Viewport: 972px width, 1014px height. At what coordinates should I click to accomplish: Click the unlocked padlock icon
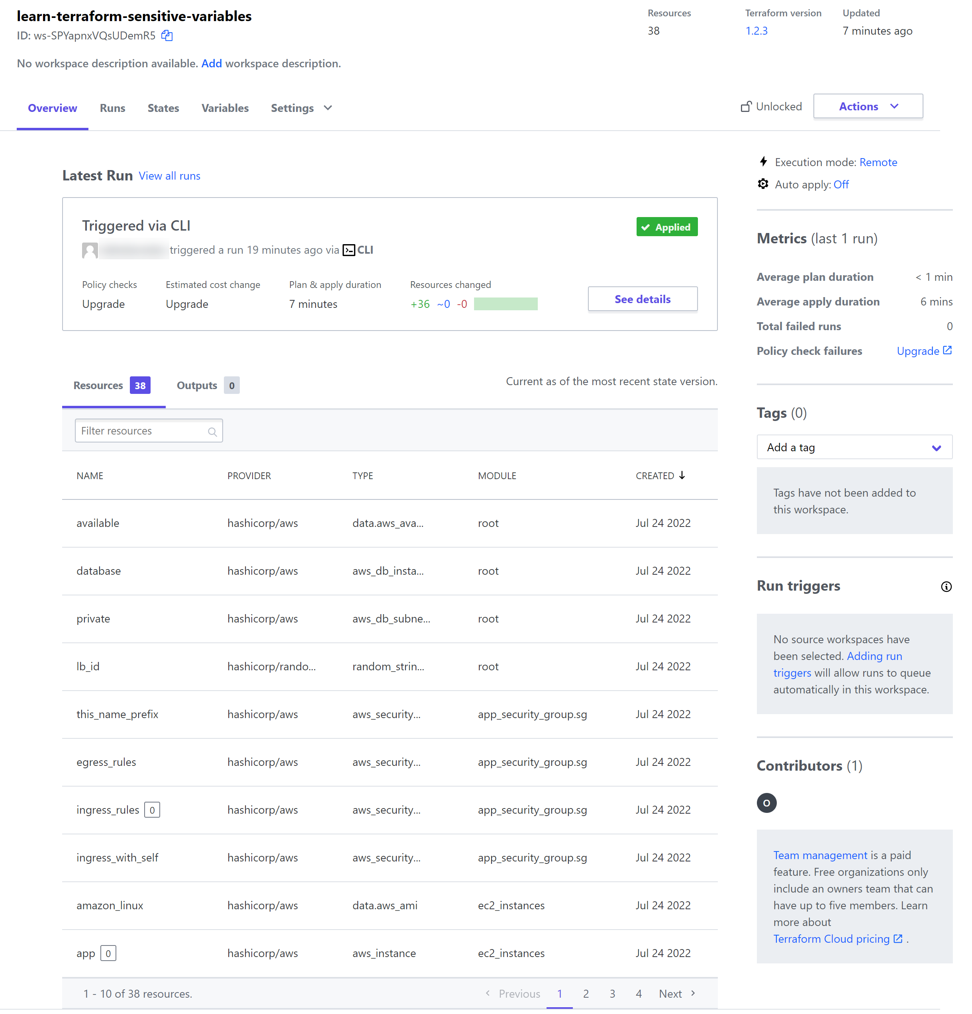(x=746, y=106)
